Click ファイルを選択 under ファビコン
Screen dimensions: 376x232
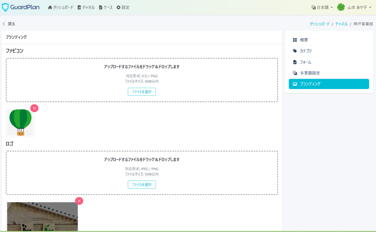point(142,92)
